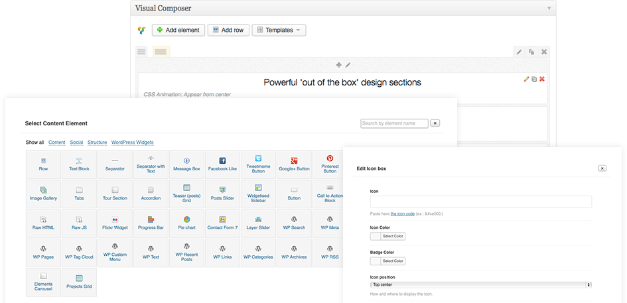Open the Templates dropdown
Image resolution: width=627 pixels, height=303 pixels.
click(x=279, y=30)
